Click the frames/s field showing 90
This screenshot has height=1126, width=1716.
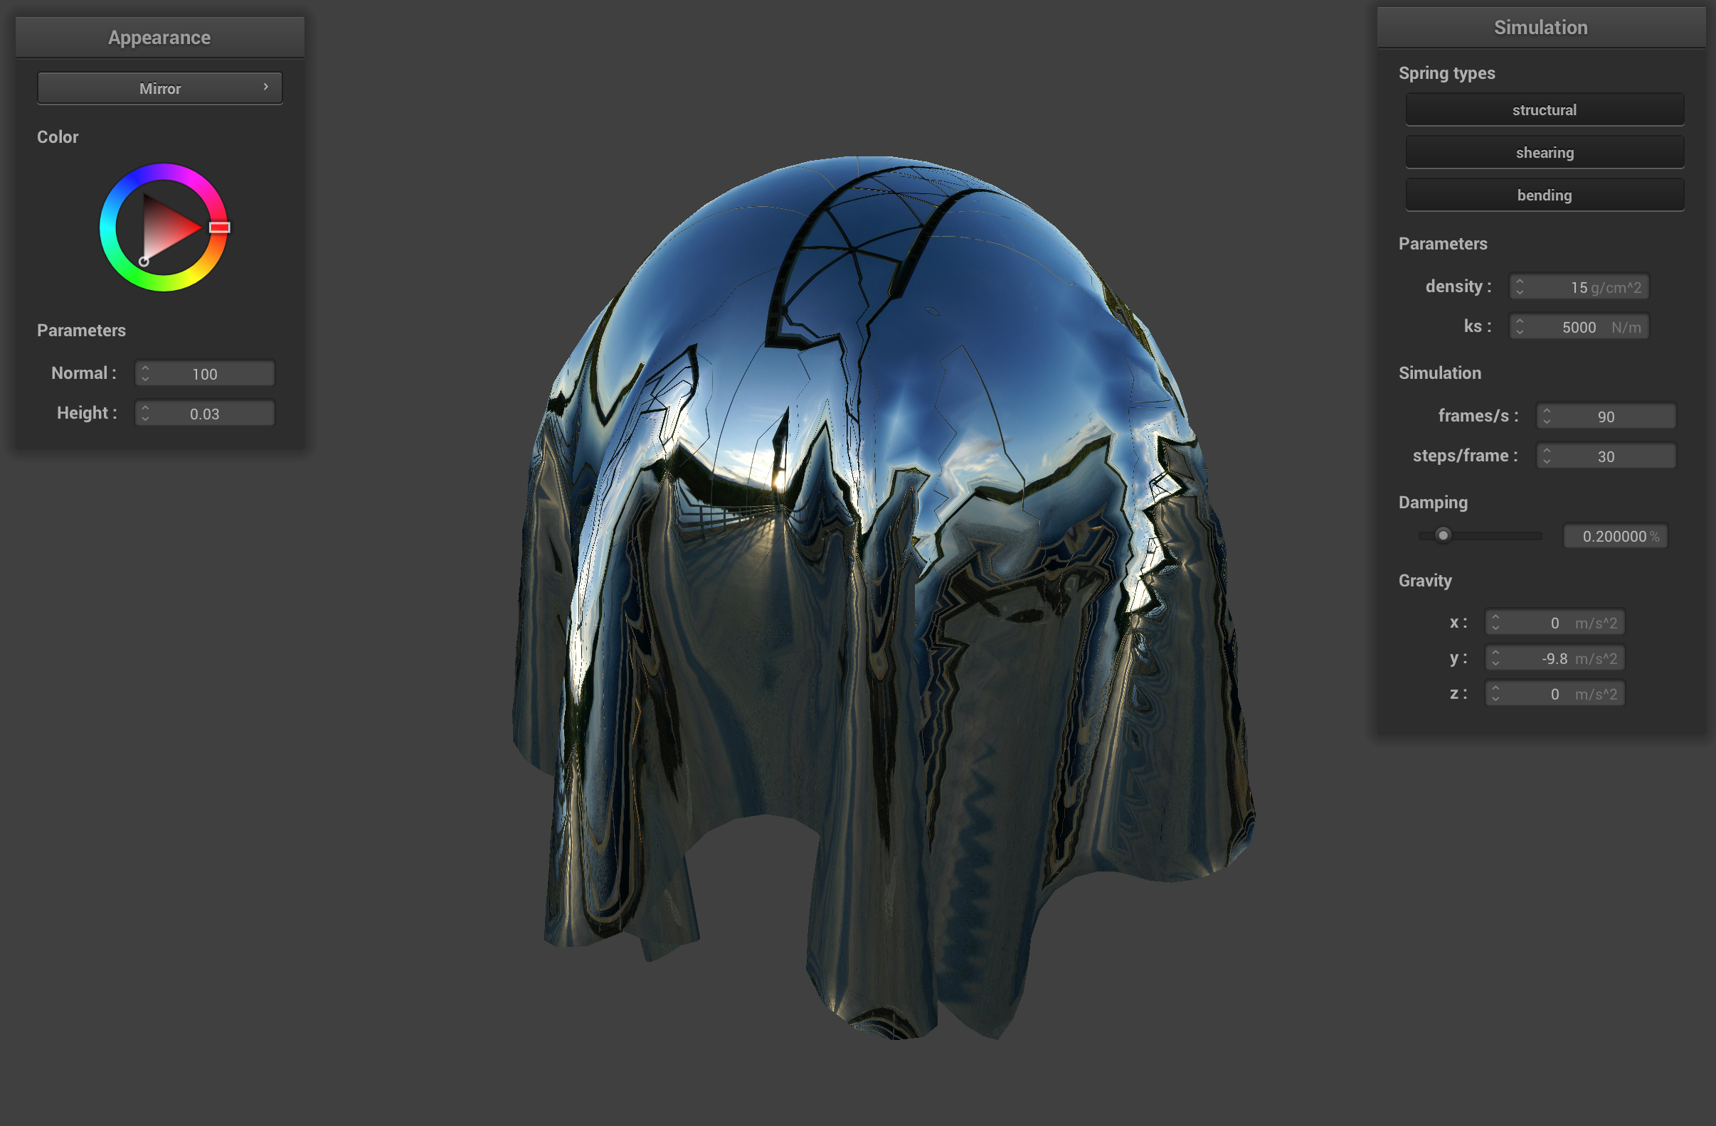point(1605,416)
